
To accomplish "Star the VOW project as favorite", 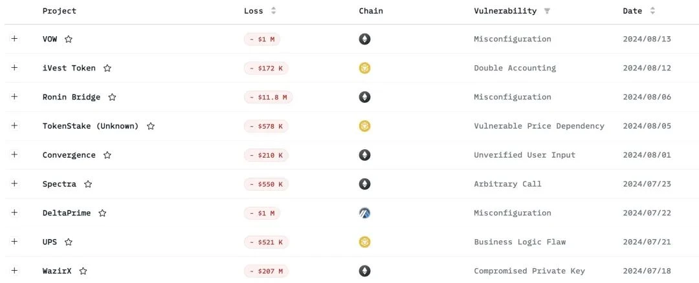I will [69, 39].
